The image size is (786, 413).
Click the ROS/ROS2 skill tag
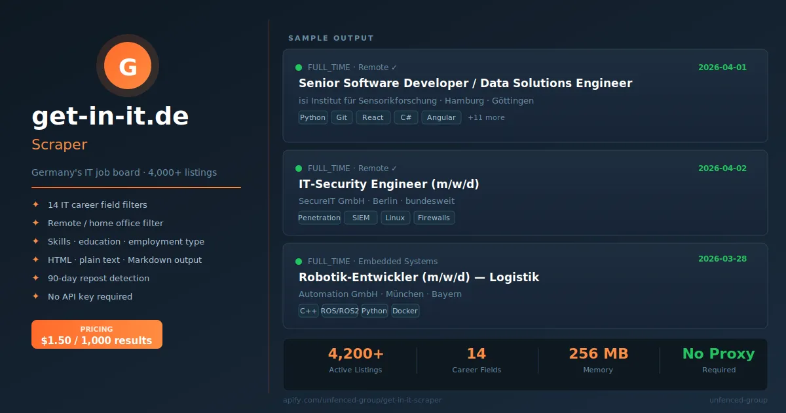[x=340, y=311]
